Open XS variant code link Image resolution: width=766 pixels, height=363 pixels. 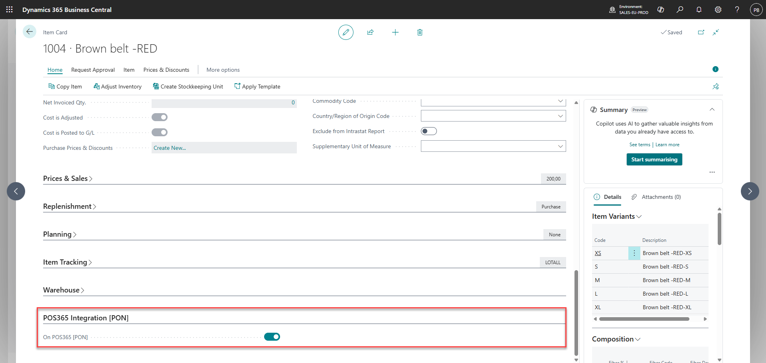point(598,253)
